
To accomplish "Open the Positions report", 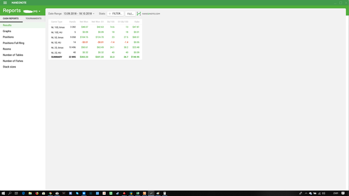I will (23, 37).
